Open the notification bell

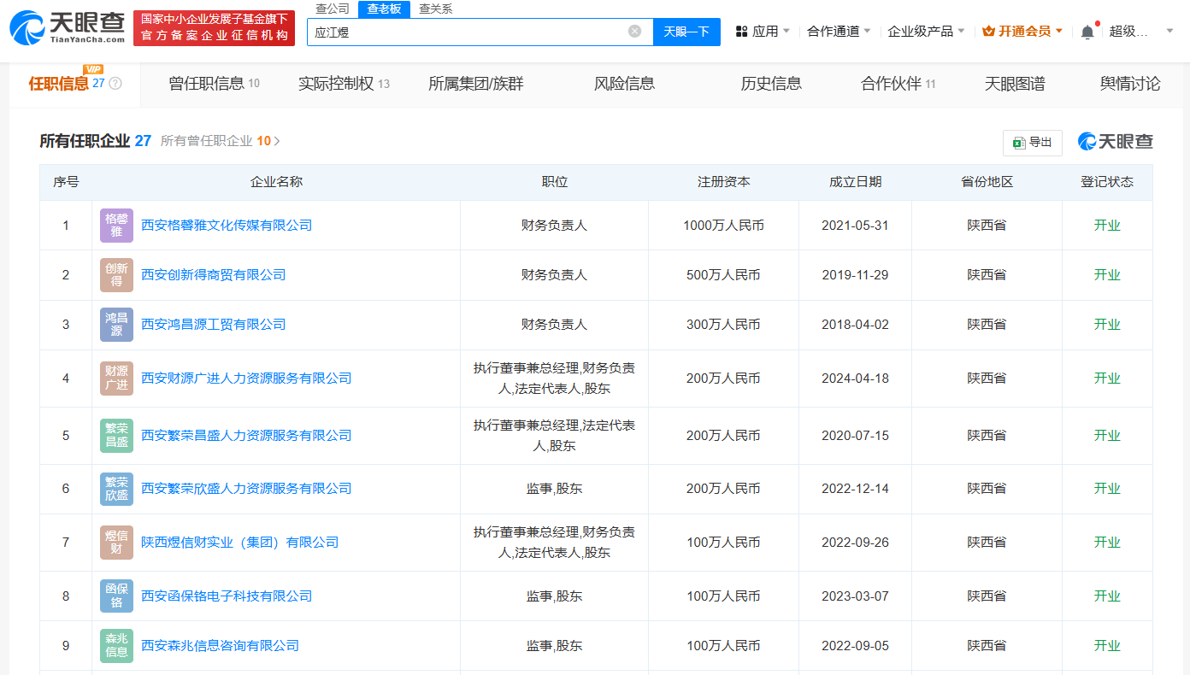(x=1087, y=32)
